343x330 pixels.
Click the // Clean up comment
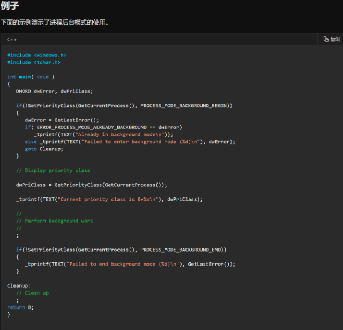tap(32, 293)
